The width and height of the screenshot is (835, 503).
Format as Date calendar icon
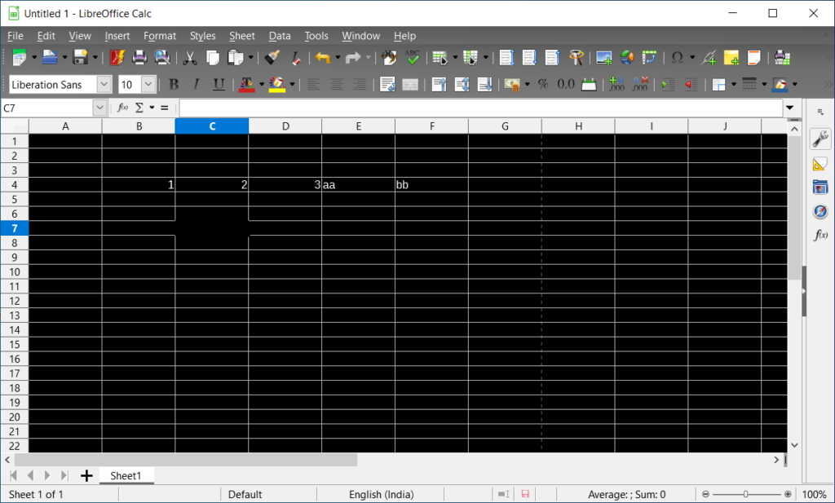(589, 84)
